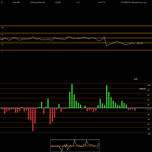Click the 'SI MunafaSutraR' header label
This screenshot has height=152, width=152.
click(x=37, y=2)
